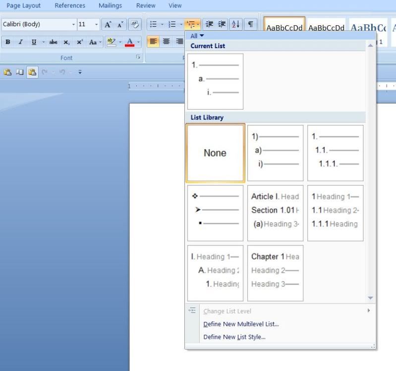Expand Change List Level submenu arrow

pyautogui.click(x=369, y=310)
